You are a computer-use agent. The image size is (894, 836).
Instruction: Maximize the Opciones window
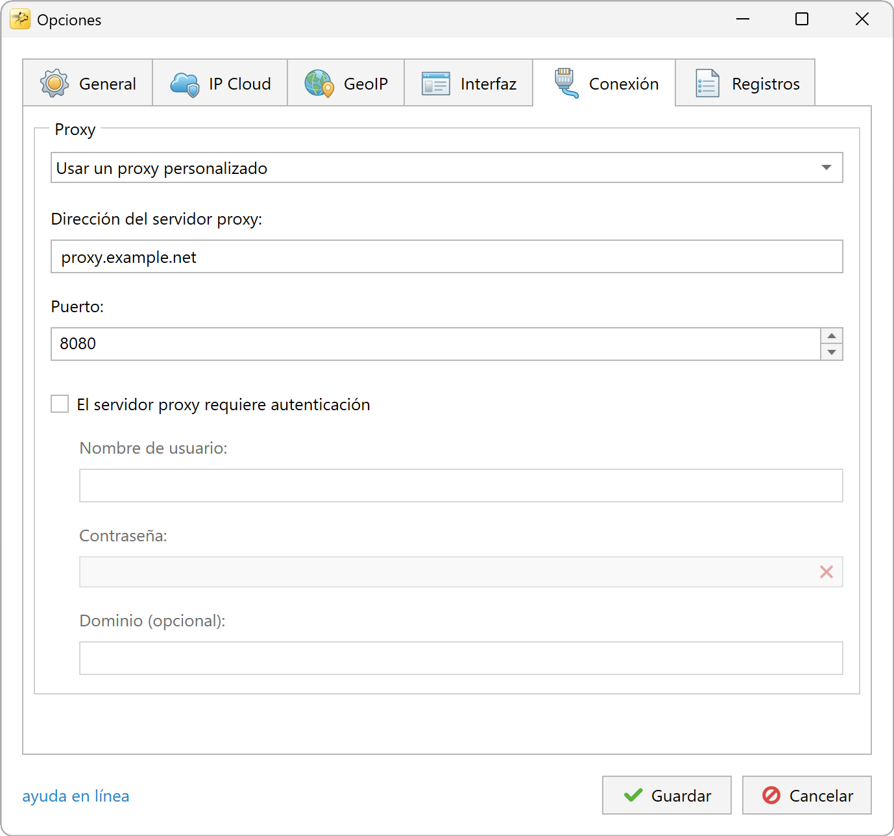pyautogui.click(x=802, y=19)
